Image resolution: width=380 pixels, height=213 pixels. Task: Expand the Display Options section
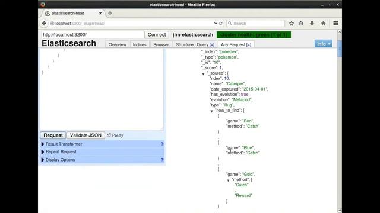coord(43,160)
